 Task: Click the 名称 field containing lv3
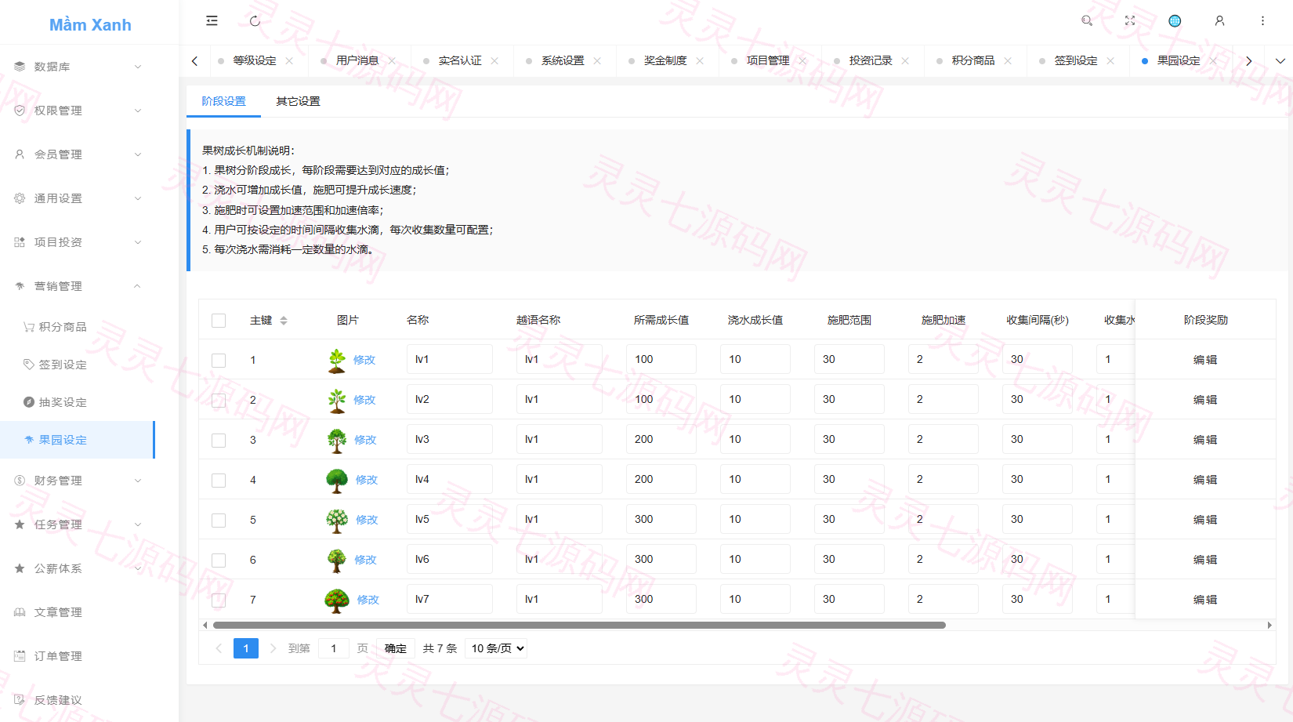coord(450,440)
